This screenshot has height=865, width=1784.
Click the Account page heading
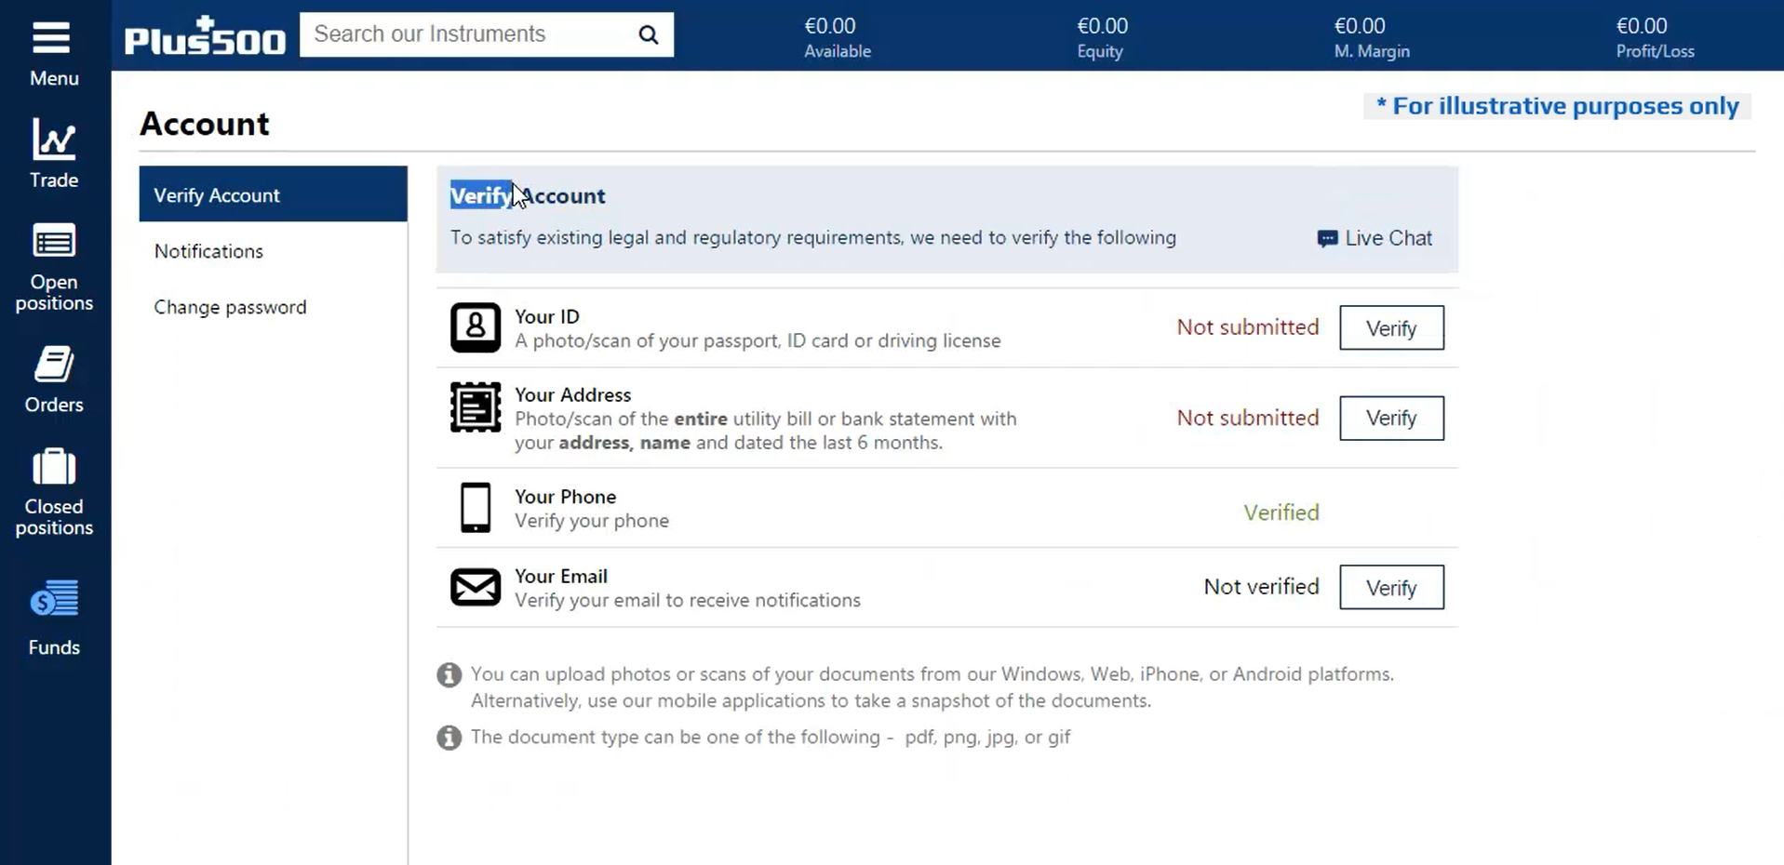click(x=205, y=124)
